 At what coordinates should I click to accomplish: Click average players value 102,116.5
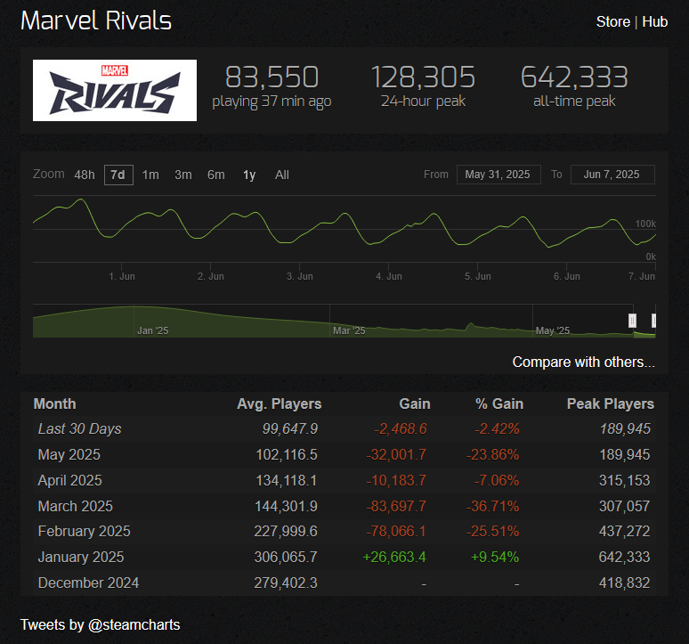pos(287,454)
